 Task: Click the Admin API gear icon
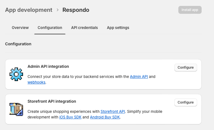click(x=16, y=74)
